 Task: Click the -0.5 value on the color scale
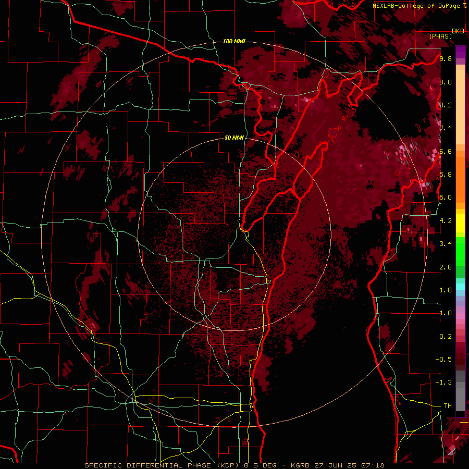pyautogui.click(x=443, y=360)
